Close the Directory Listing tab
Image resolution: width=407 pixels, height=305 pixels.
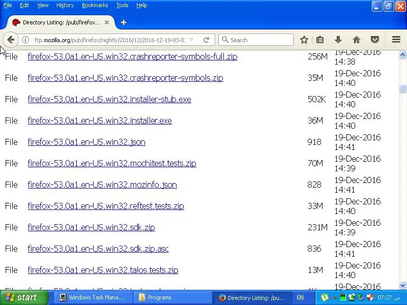(107, 22)
